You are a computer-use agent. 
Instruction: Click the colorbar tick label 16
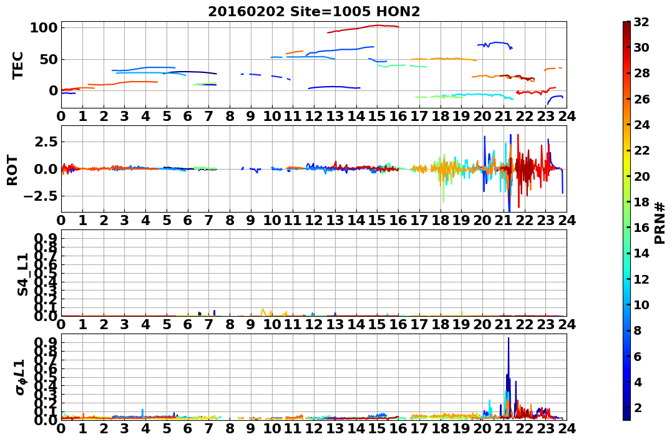[641, 228]
